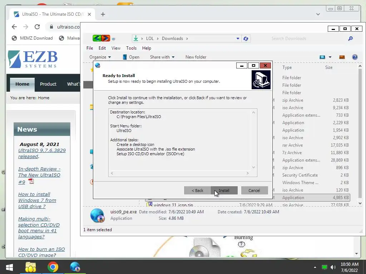This screenshot has height=274, width=366.
Task: Show hidden tray icons arrow
Action: click(x=315, y=267)
